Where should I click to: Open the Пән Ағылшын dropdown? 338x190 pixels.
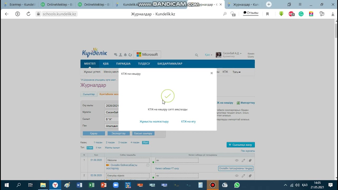pyautogui.click(x=112, y=126)
